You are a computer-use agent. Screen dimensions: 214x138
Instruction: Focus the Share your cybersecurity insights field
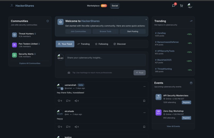(105, 60)
